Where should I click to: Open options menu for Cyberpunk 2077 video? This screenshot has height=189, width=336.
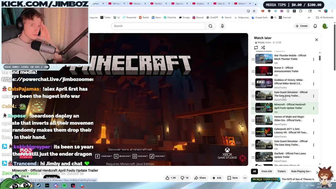[x=313, y=133]
